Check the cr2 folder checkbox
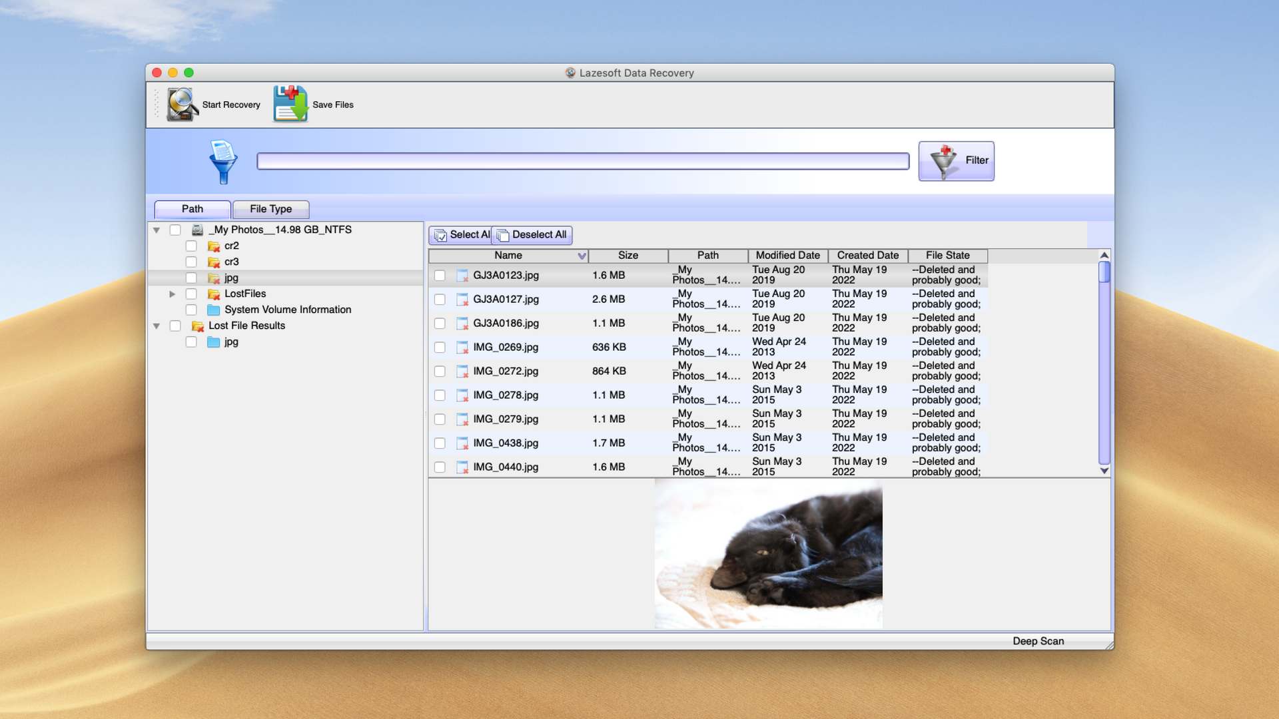This screenshot has width=1279, height=719. click(x=191, y=246)
